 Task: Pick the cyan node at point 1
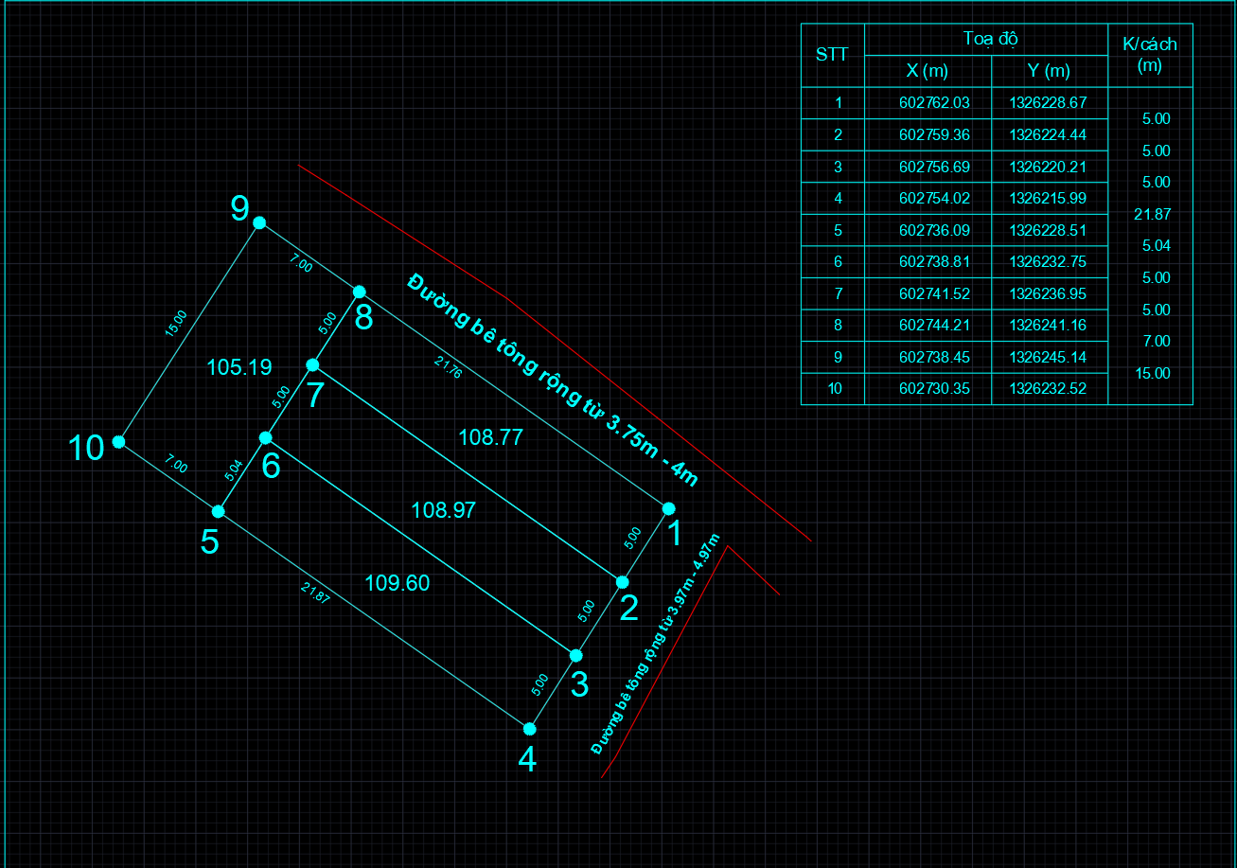(x=668, y=508)
